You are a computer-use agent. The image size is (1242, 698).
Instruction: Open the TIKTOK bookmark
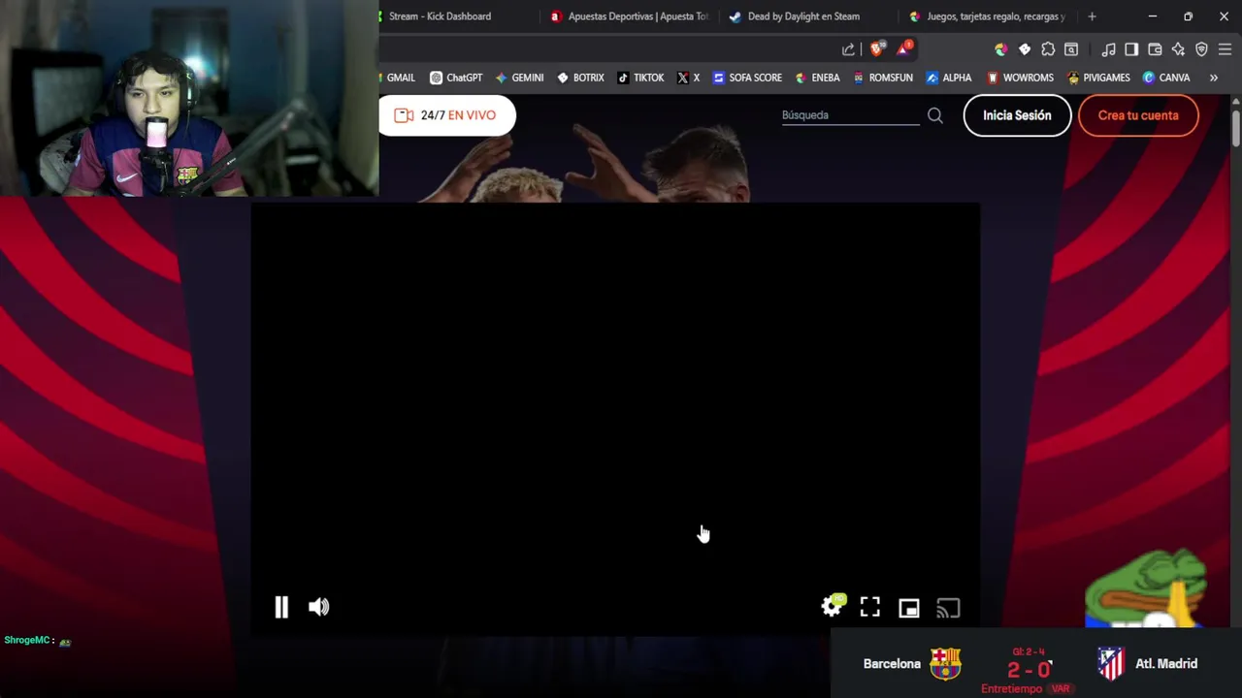[640, 78]
